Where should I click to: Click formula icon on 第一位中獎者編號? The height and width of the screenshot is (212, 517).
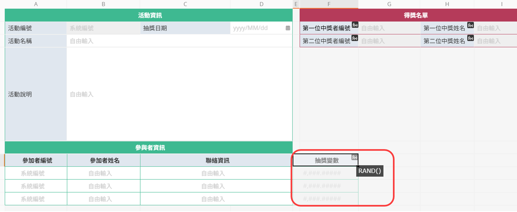tap(355, 25)
